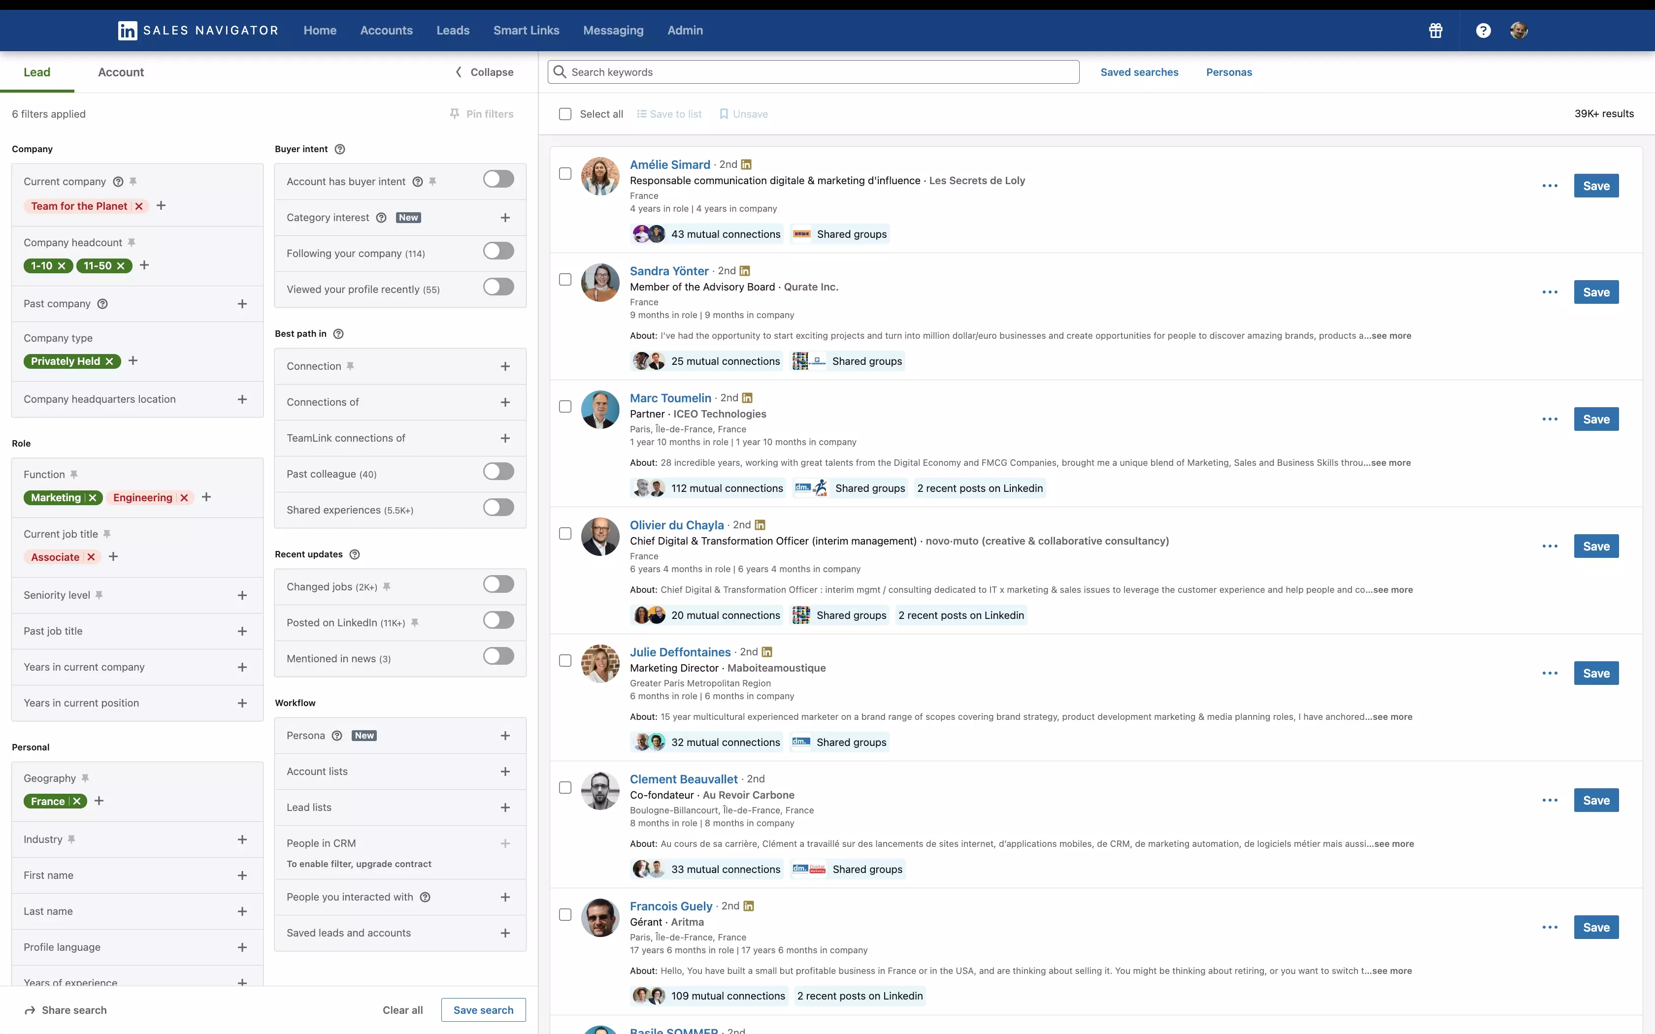Viewport: 1655px width, 1034px height.
Task: Open more options for Amélie Simard
Action: (x=1550, y=186)
